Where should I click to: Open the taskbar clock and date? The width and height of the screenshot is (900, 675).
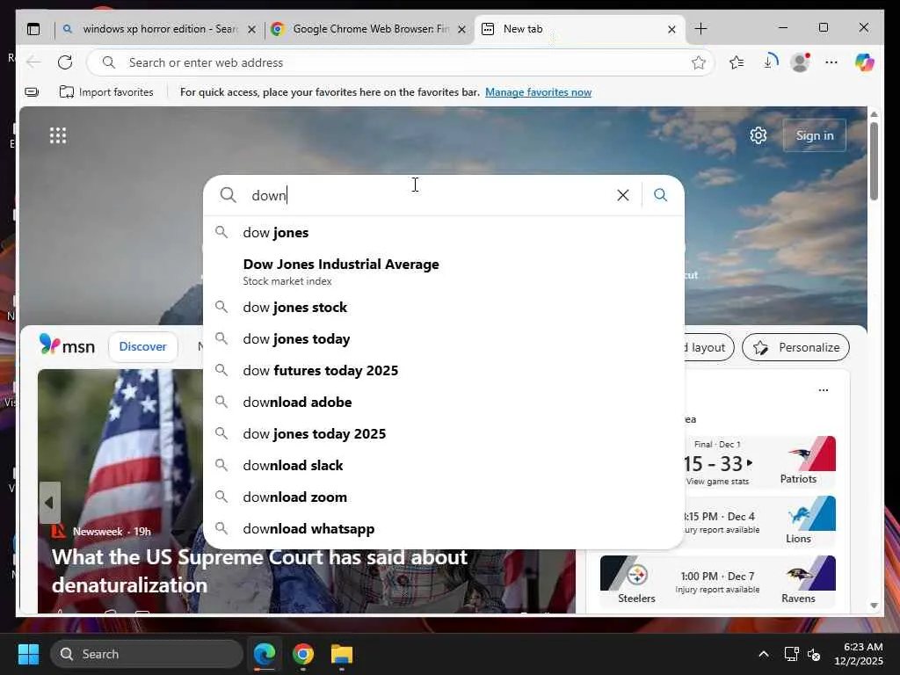[859, 654]
